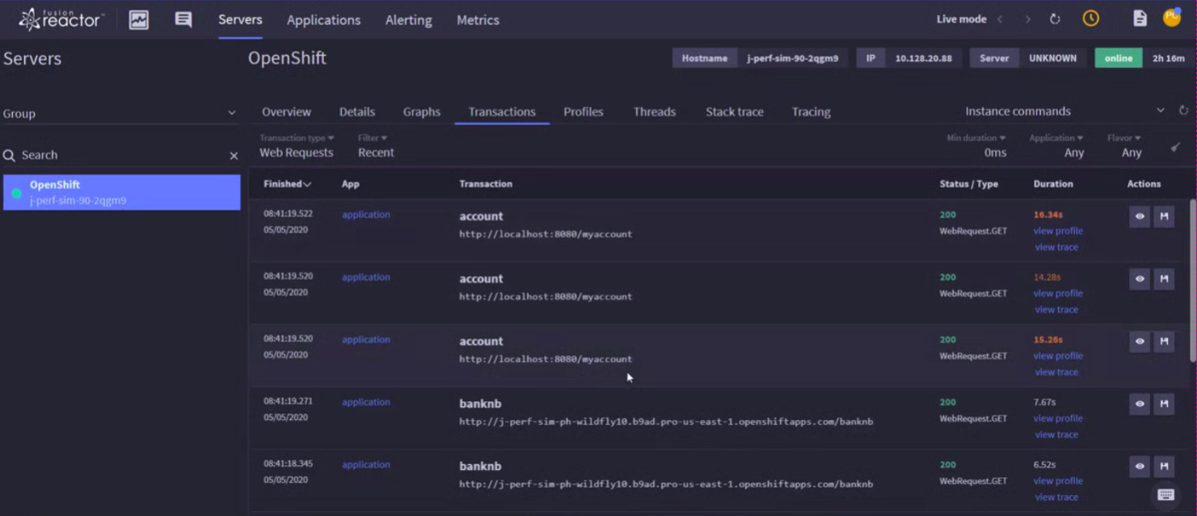Select the OpenShift server in list
The image size is (1197, 516).
click(x=122, y=192)
